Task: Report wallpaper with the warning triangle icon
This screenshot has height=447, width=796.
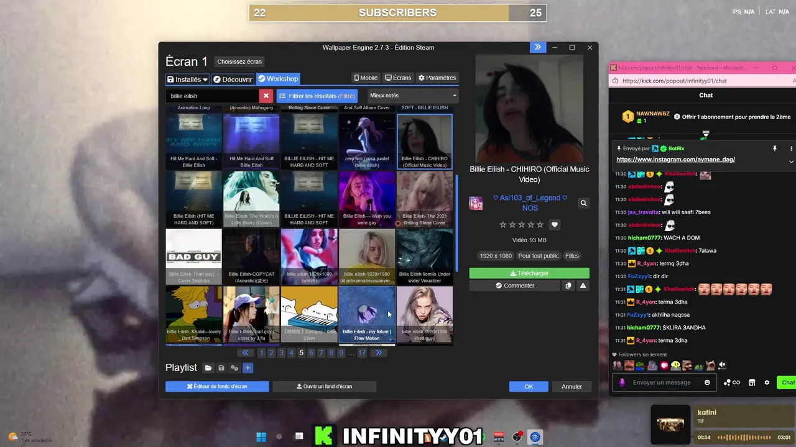Action: (583, 286)
